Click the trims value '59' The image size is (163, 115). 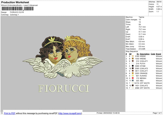pyautogui.click(x=140, y=24)
